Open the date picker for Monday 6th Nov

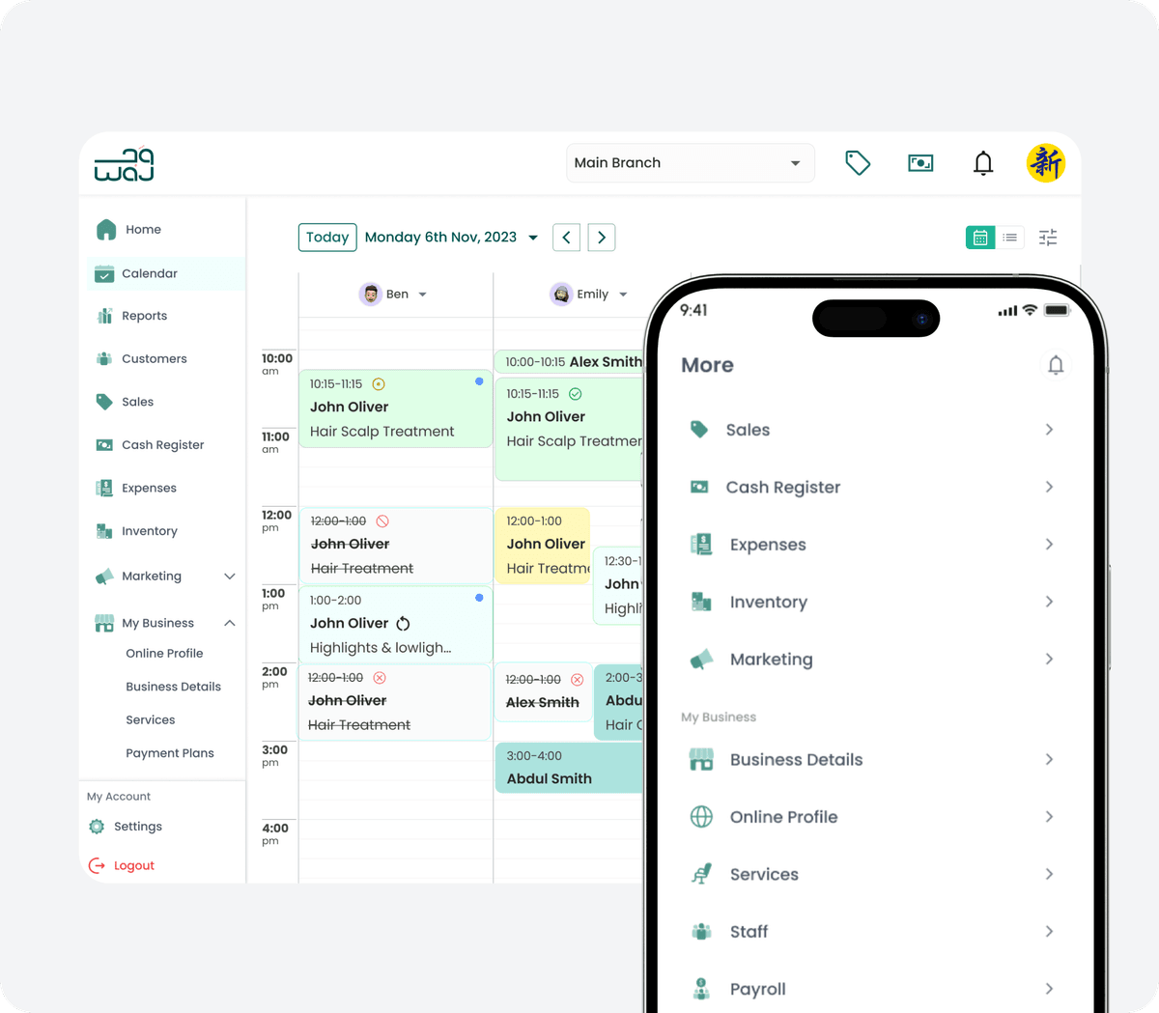(x=450, y=237)
